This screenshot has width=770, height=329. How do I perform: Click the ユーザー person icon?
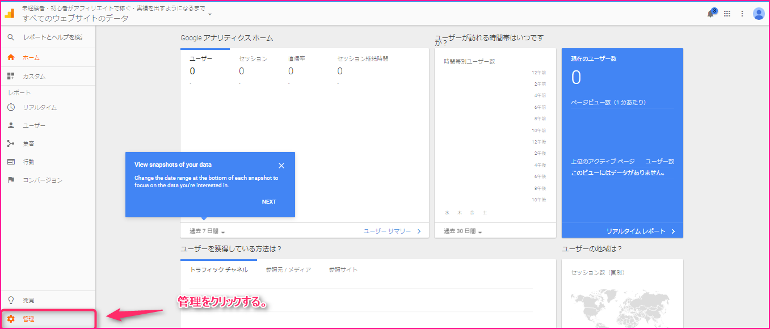[x=11, y=126]
